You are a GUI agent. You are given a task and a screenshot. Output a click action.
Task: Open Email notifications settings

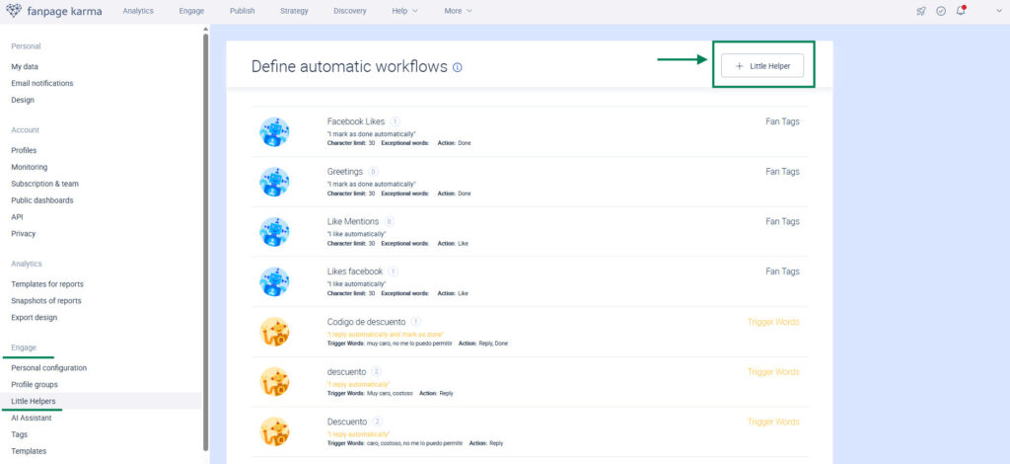click(x=41, y=83)
